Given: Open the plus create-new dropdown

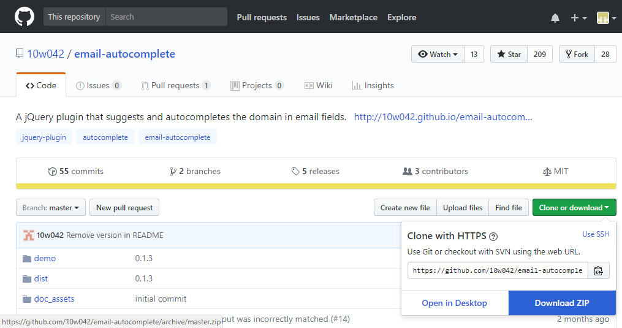Looking at the screenshot, I should 578,18.
